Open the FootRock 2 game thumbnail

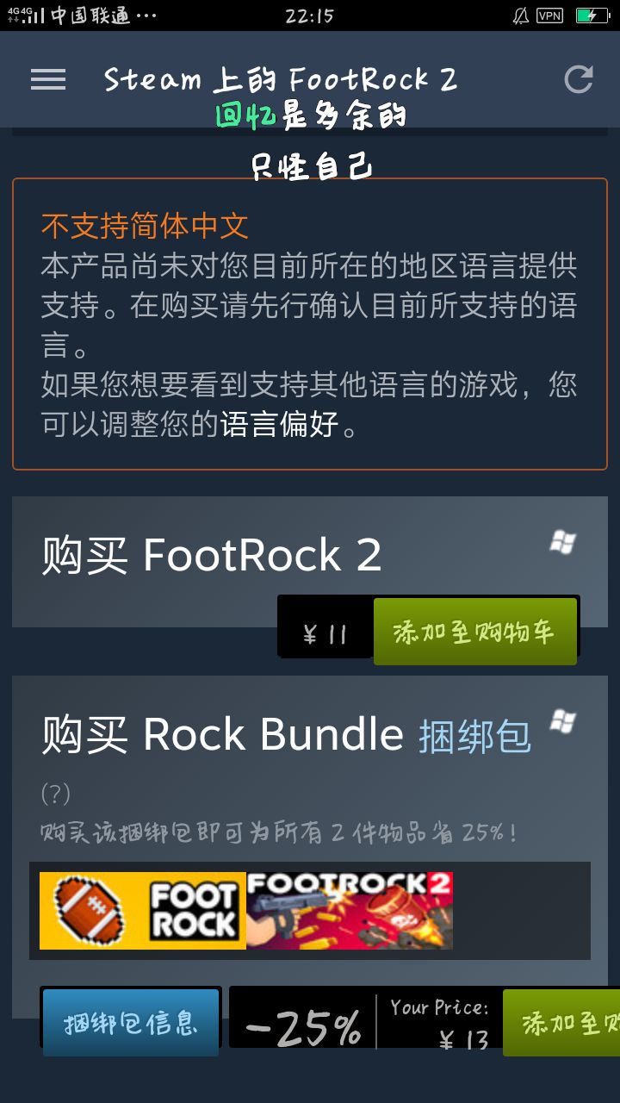click(x=350, y=911)
